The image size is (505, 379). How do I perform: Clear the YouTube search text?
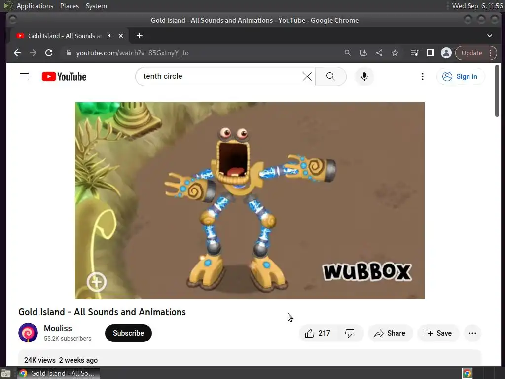pyautogui.click(x=307, y=76)
